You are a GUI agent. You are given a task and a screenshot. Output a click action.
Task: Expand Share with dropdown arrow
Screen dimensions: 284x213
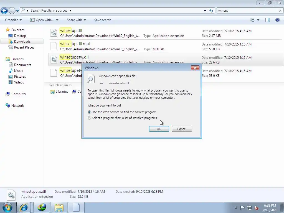(85, 20)
